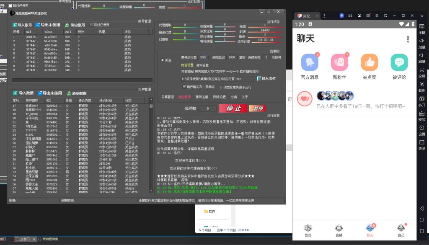The height and width of the screenshot is (245, 429).
Task: Open 官方消息 bell notifications icon
Action: pyautogui.click(x=310, y=62)
